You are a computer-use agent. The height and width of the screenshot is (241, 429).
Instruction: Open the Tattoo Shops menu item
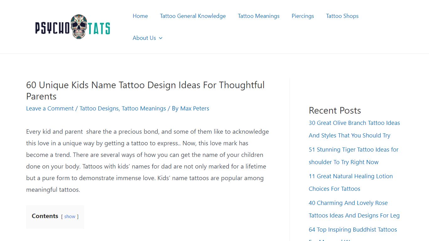pyautogui.click(x=342, y=16)
